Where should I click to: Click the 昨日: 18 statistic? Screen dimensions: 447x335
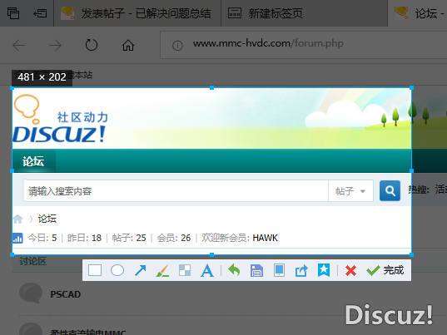(84, 238)
